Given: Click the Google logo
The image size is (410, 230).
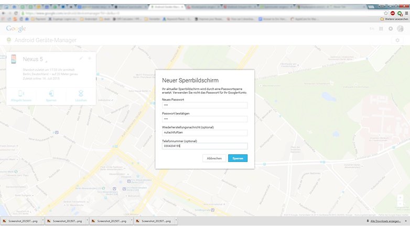Looking at the screenshot, I should coord(16,28).
